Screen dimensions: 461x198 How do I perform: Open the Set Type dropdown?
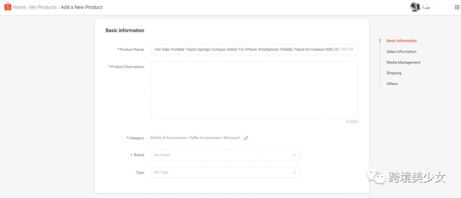(225, 172)
